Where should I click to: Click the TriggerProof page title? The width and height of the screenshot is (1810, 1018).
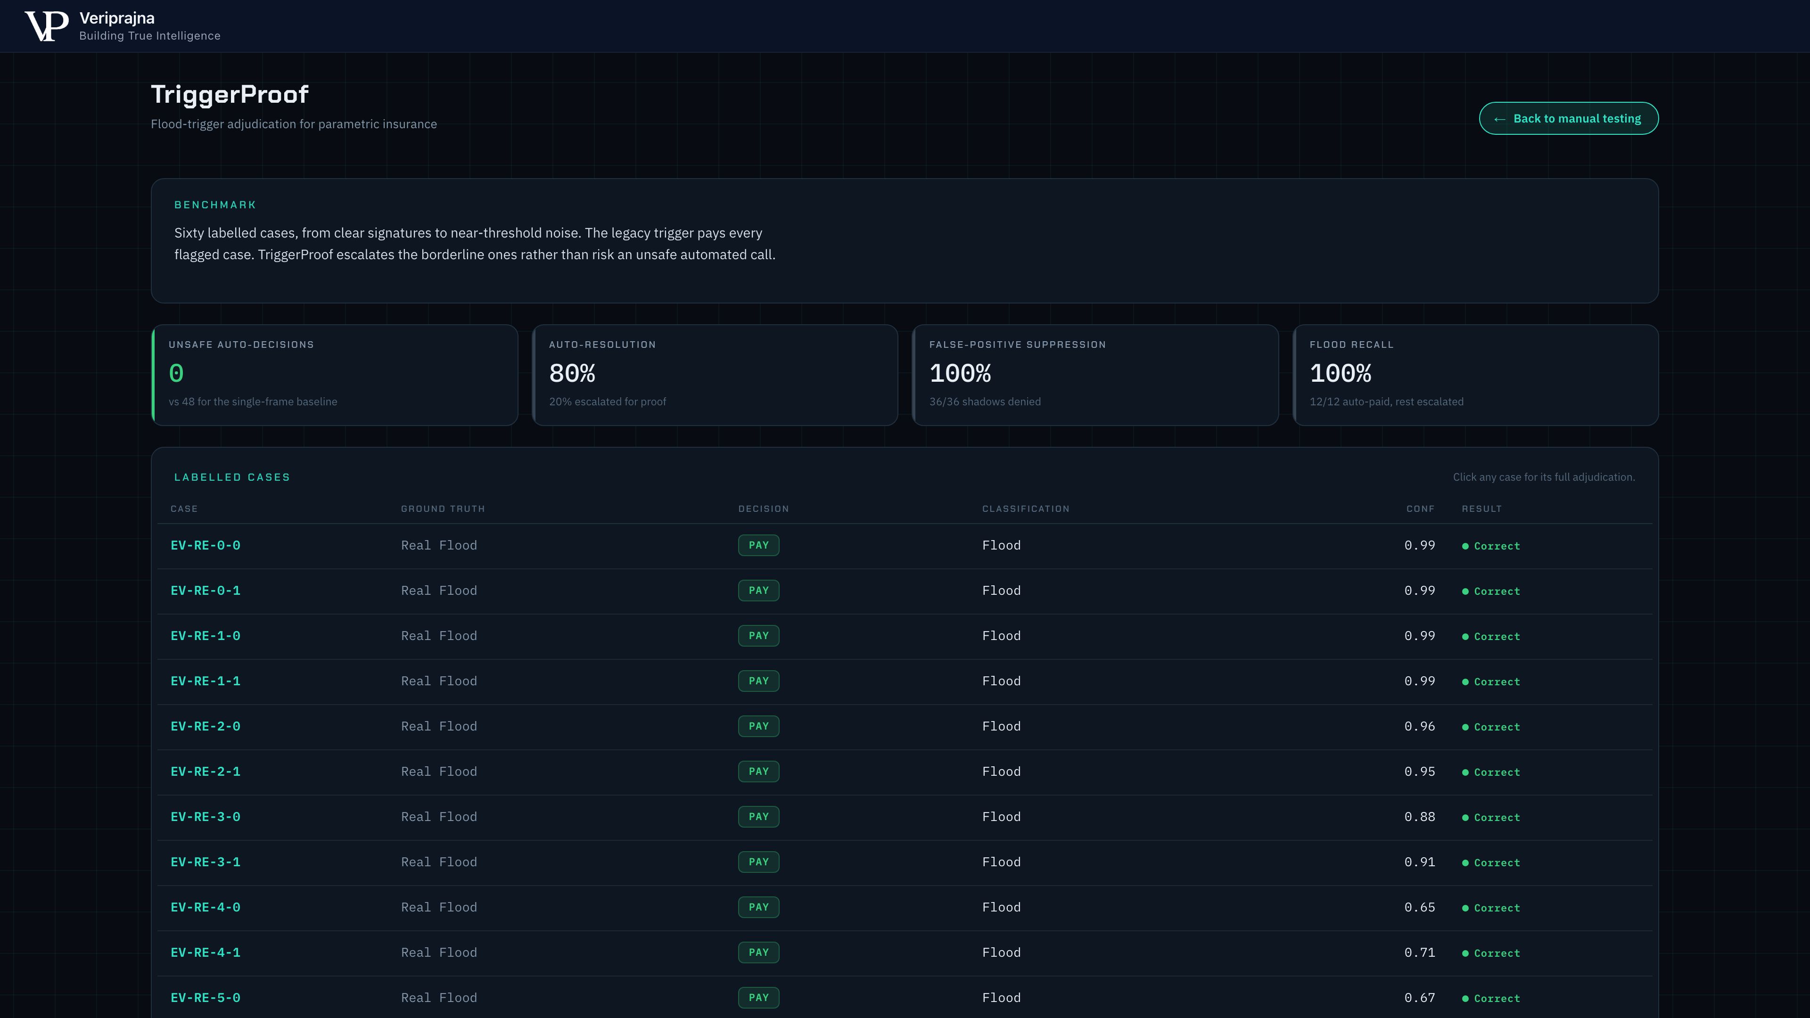pyautogui.click(x=230, y=94)
